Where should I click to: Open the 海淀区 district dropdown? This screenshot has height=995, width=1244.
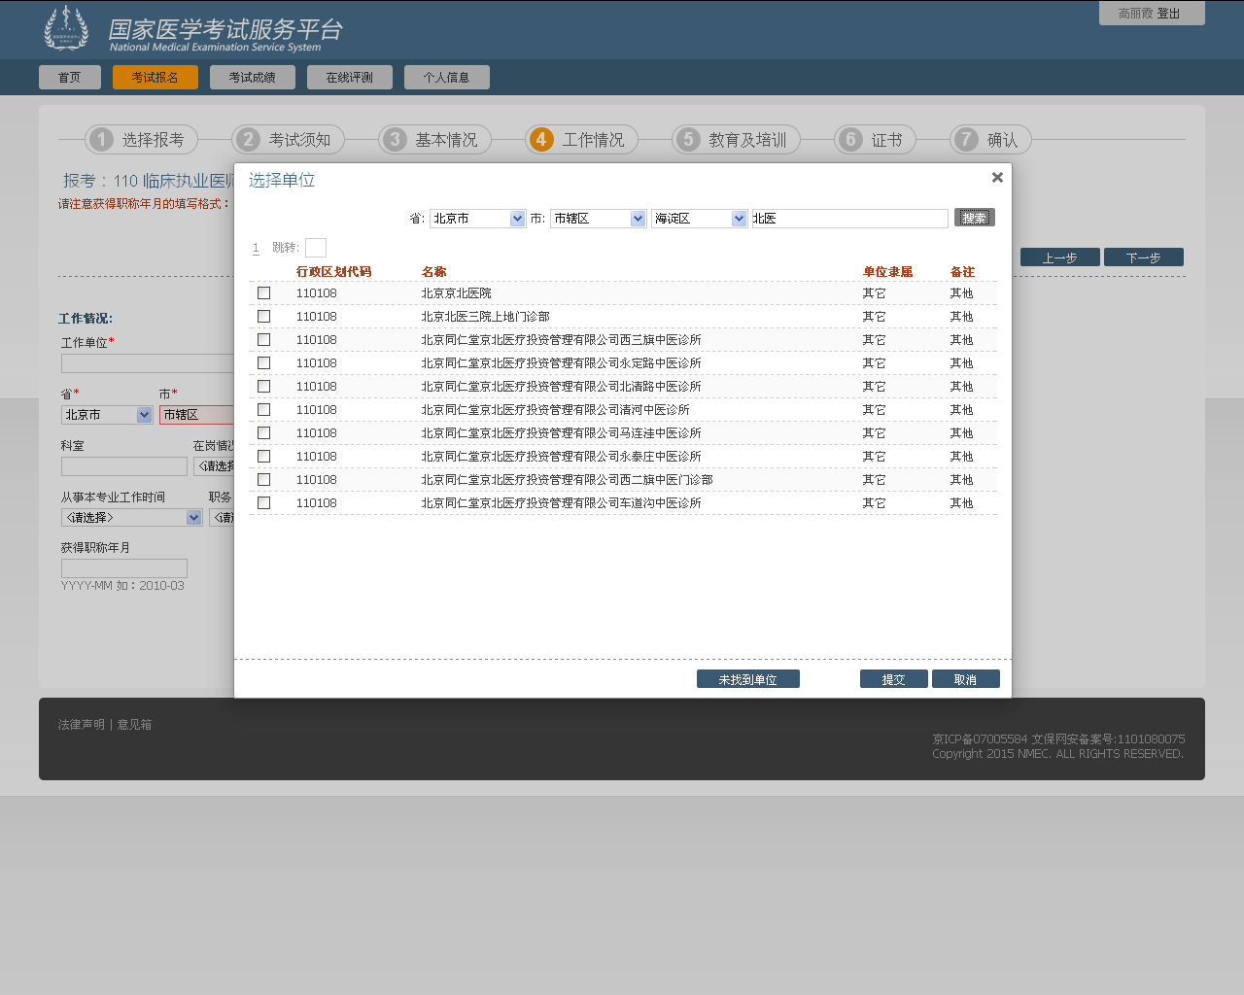tap(699, 219)
